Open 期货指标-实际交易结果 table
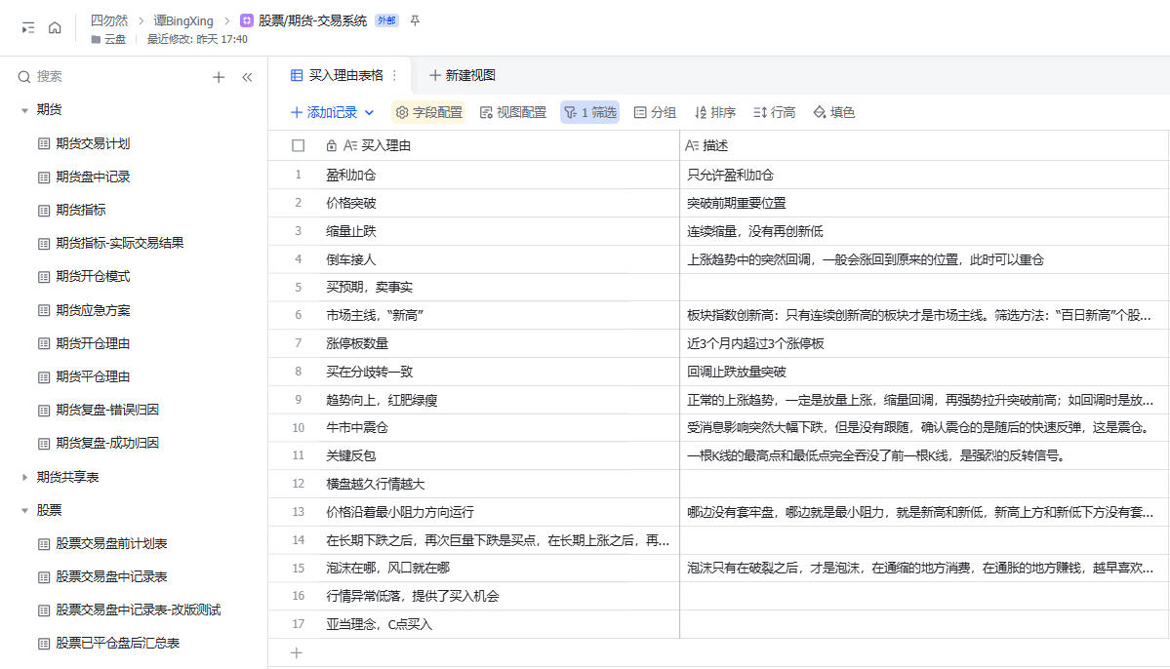 click(119, 243)
